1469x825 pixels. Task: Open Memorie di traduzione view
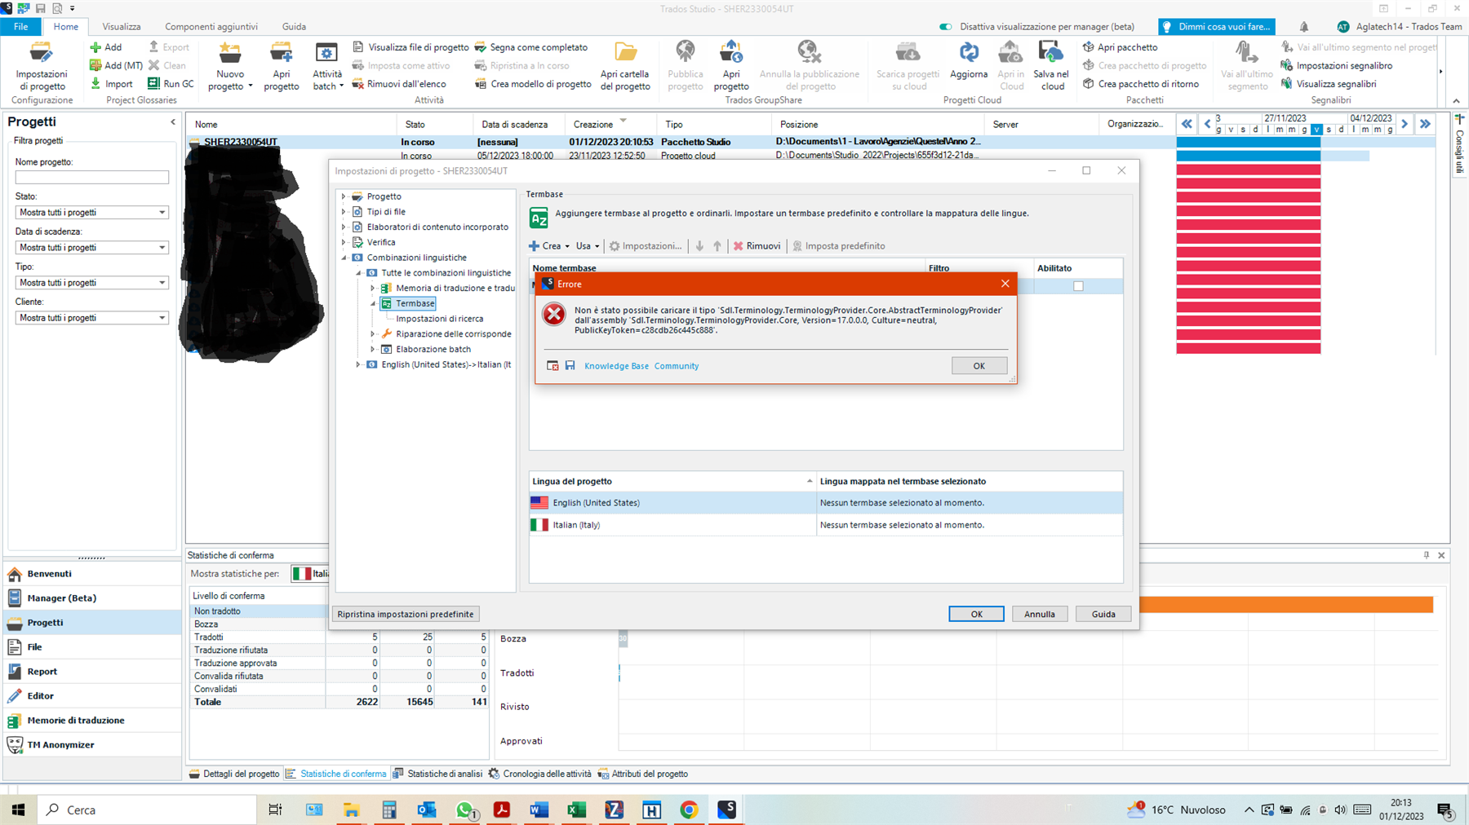92,720
